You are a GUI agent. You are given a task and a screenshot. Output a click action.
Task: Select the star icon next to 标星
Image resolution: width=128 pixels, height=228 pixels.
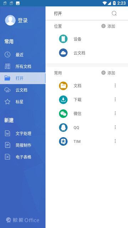(7, 102)
